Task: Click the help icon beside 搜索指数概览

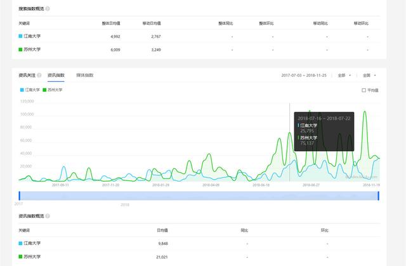Action: [48, 8]
